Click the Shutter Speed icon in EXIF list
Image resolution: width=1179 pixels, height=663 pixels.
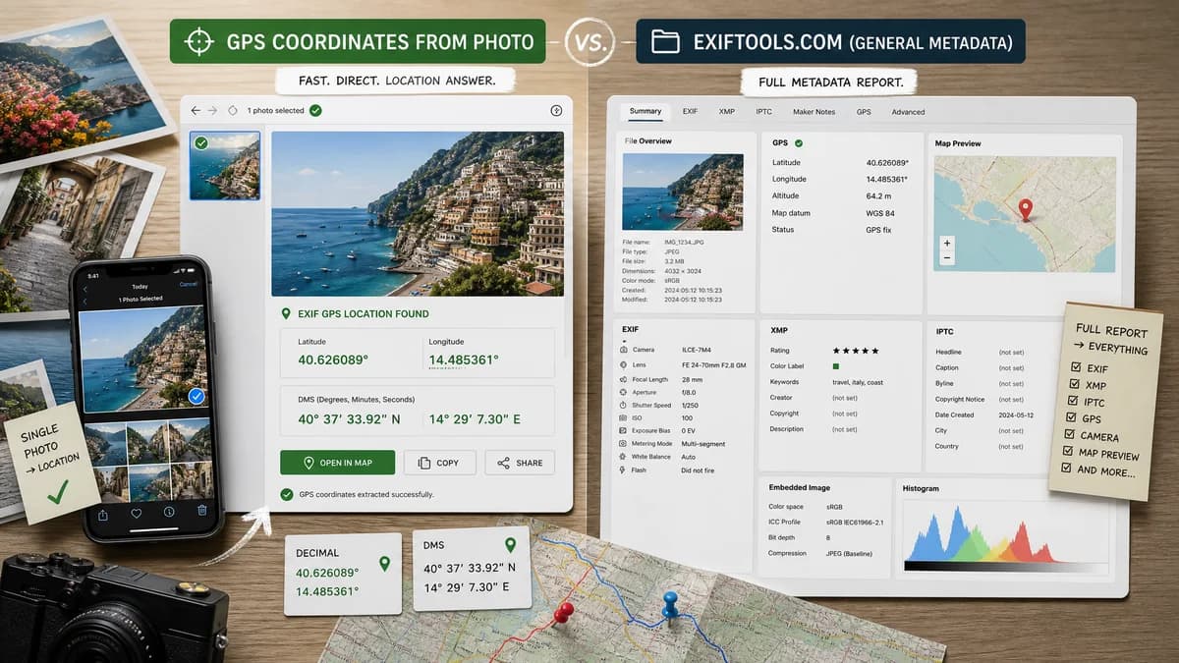[x=624, y=406]
